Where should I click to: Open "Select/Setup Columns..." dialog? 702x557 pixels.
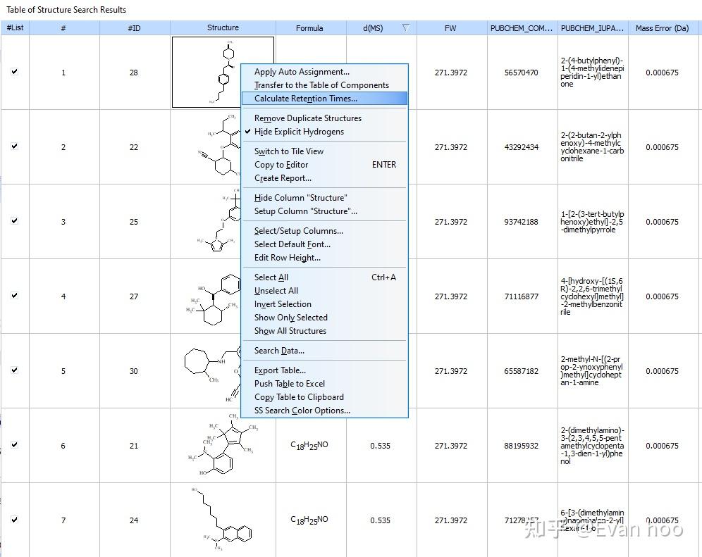tap(299, 230)
